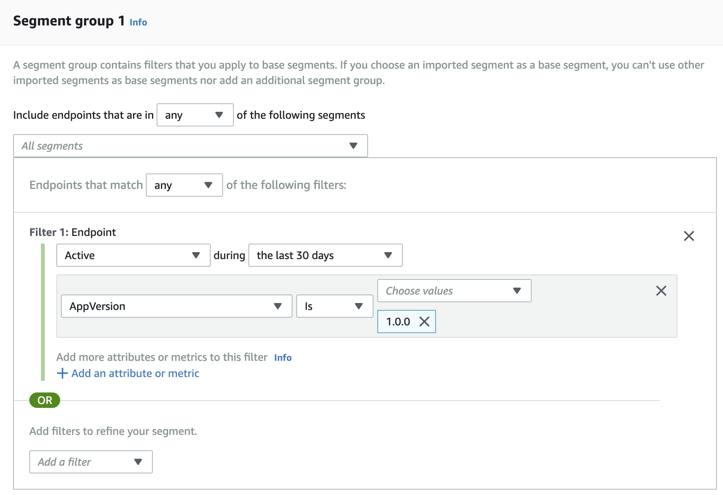Click the plus icon to add attribute

[62, 373]
